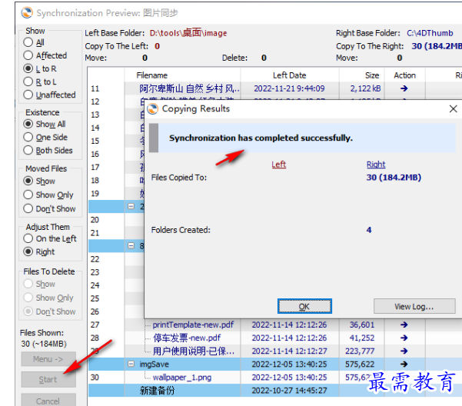Collapse the folder node at row 19
The image size is (462, 406).
click(131, 206)
